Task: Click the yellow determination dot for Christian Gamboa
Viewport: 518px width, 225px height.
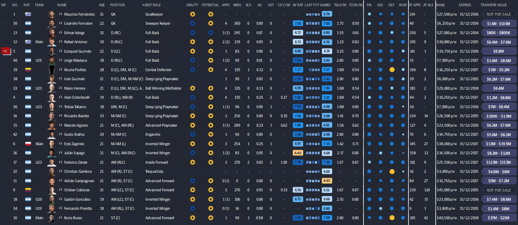Action: 392,171
